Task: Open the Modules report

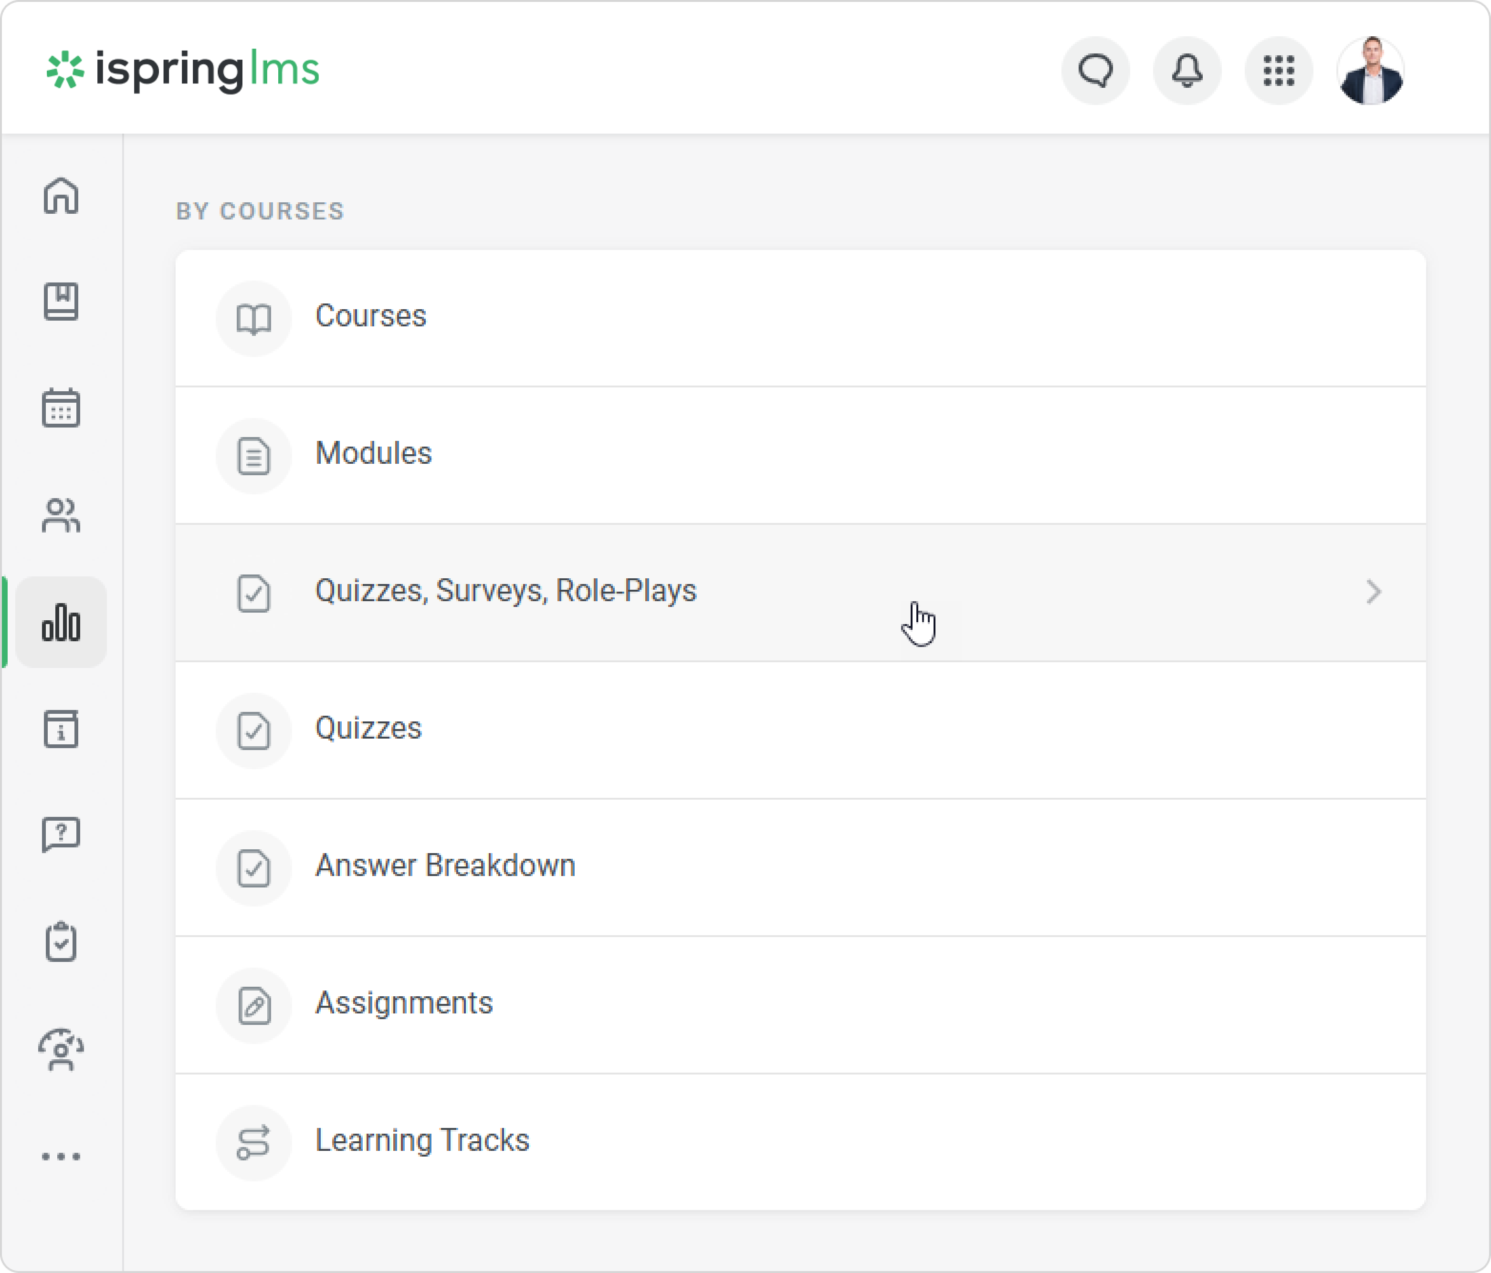Action: click(x=374, y=454)
